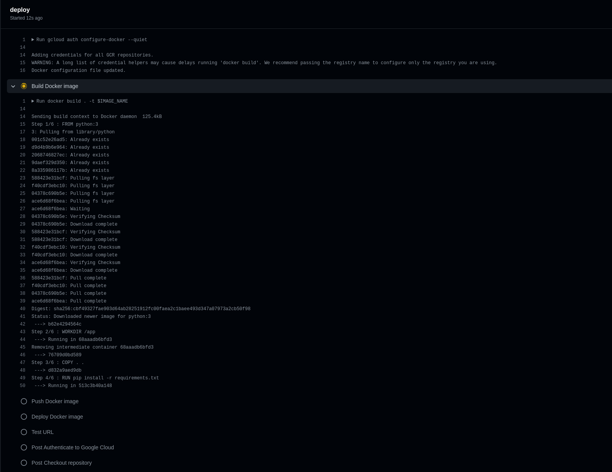The image size is (612, 472).
Task: Click the '588423e31bcf: Pull complete' line
Action: [69, 278]
